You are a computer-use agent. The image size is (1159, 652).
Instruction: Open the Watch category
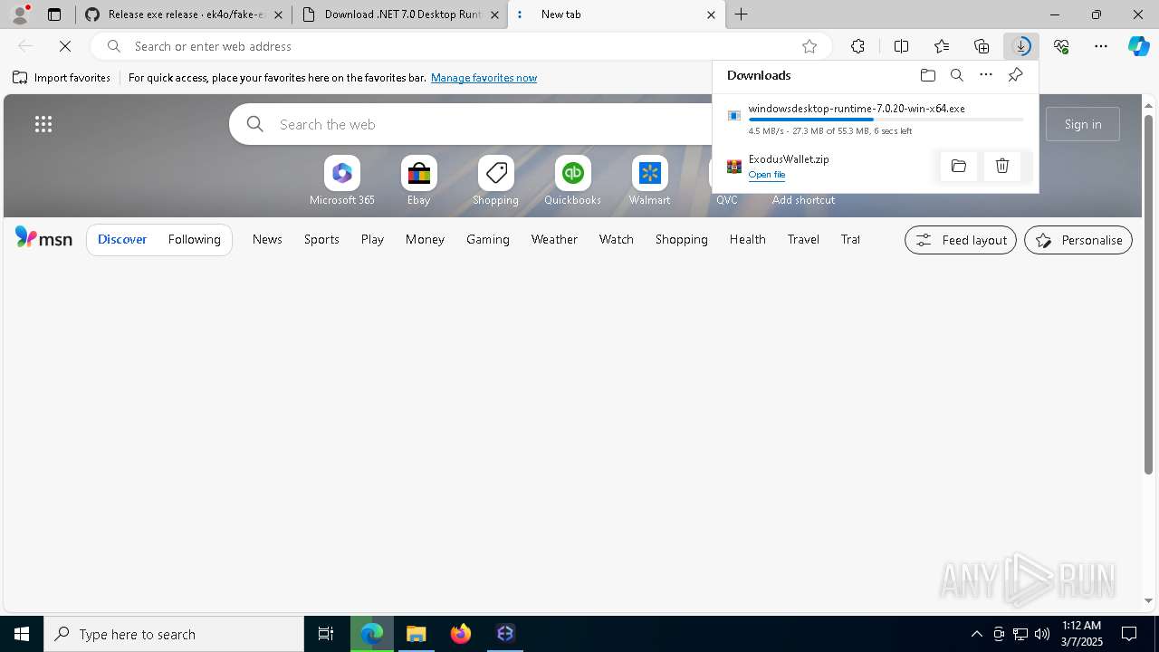617,240
